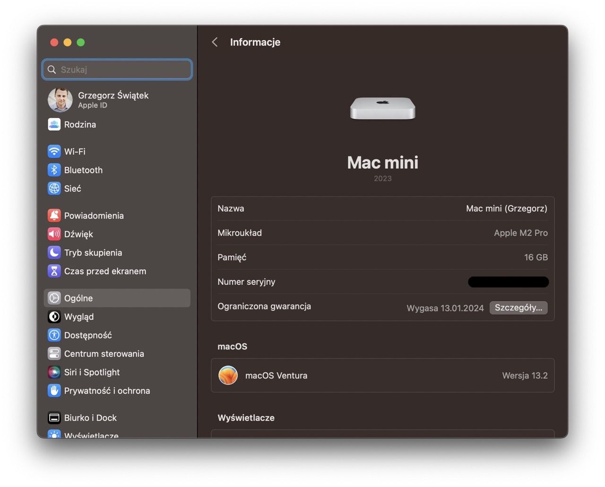Open Prywatność i ochrona label
The height and width of the screenshot is (487, 605).
107,391
